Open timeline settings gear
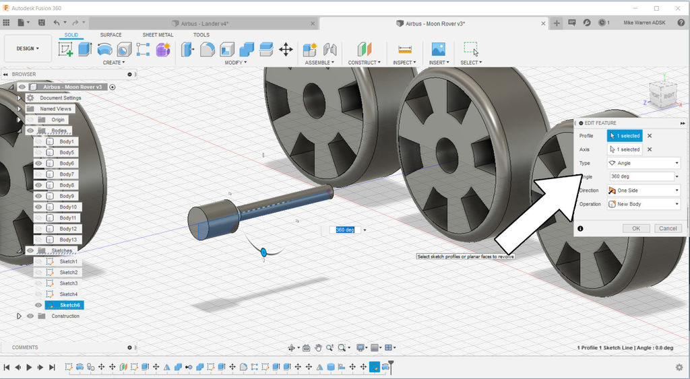 click(x=679, y=367)
